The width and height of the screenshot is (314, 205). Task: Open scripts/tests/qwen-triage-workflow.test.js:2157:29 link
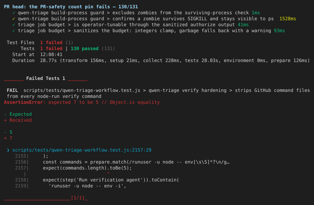[x=82, y=150]
